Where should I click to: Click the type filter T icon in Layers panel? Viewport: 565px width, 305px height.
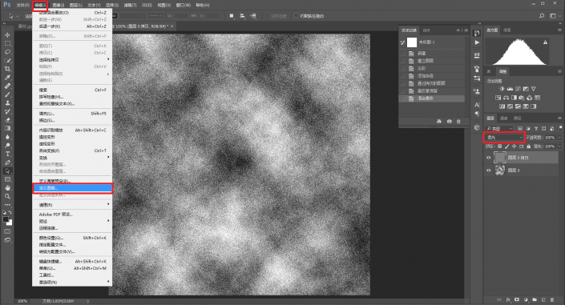536,128
